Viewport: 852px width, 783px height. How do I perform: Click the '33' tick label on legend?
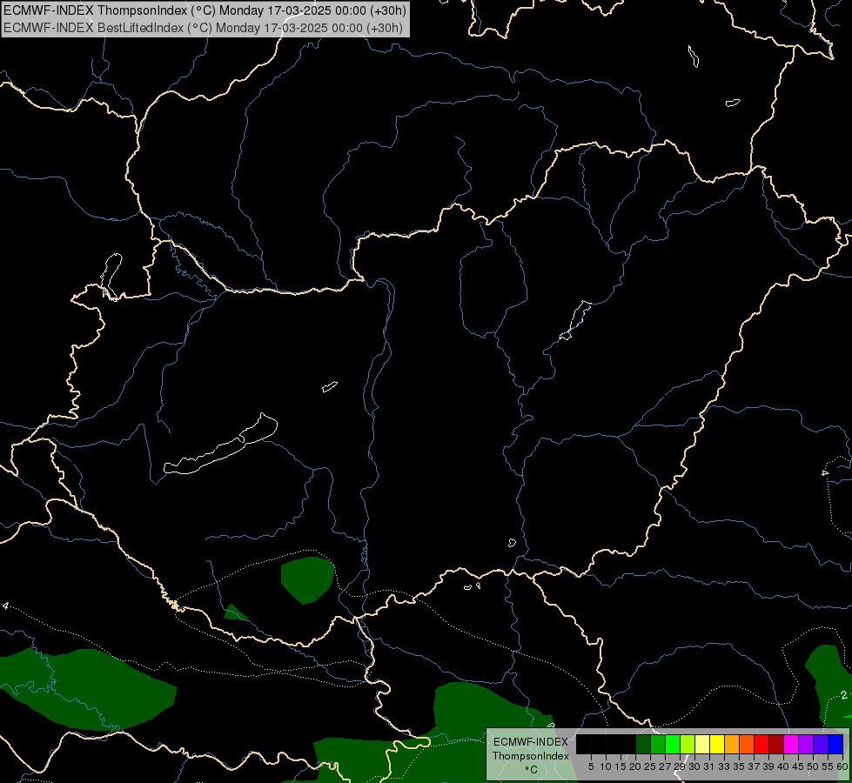pyautogui.click(x=724, y=766)
